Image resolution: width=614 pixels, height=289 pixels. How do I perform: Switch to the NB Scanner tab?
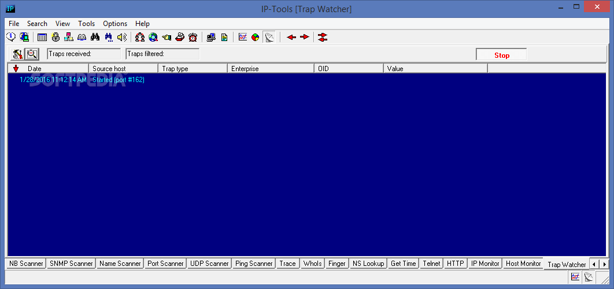click(x=26, y=264)
